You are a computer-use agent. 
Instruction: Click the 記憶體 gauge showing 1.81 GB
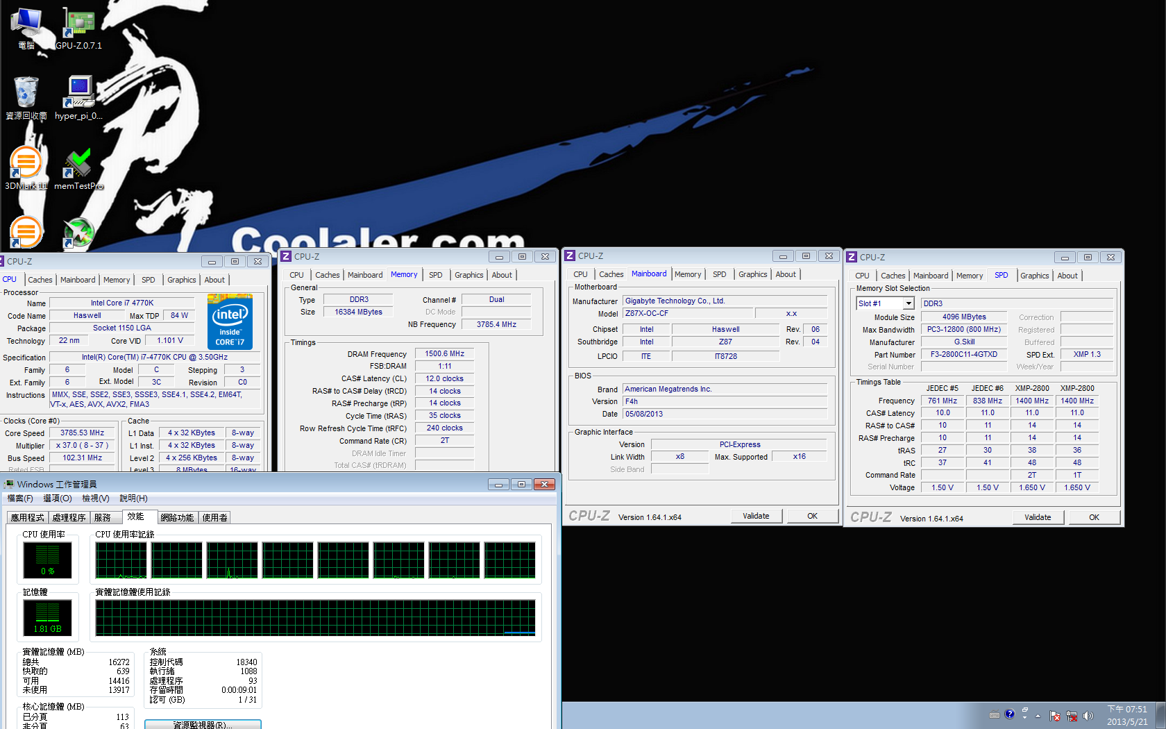coord(47,618)
